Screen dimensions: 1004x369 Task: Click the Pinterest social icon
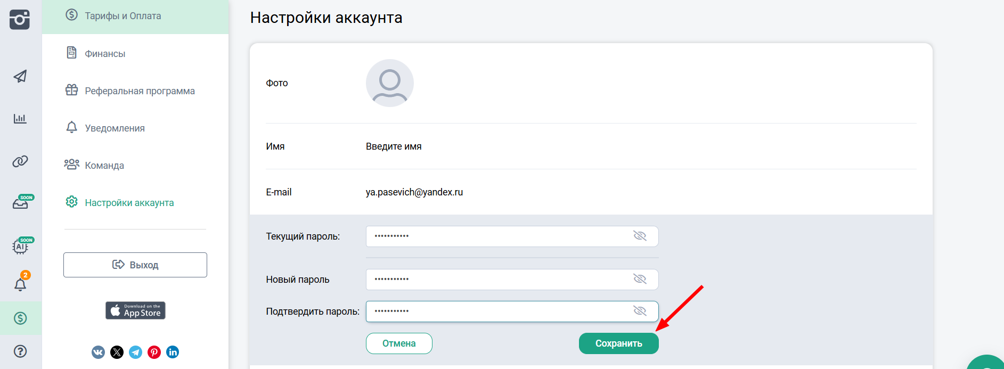click(154, 352)
